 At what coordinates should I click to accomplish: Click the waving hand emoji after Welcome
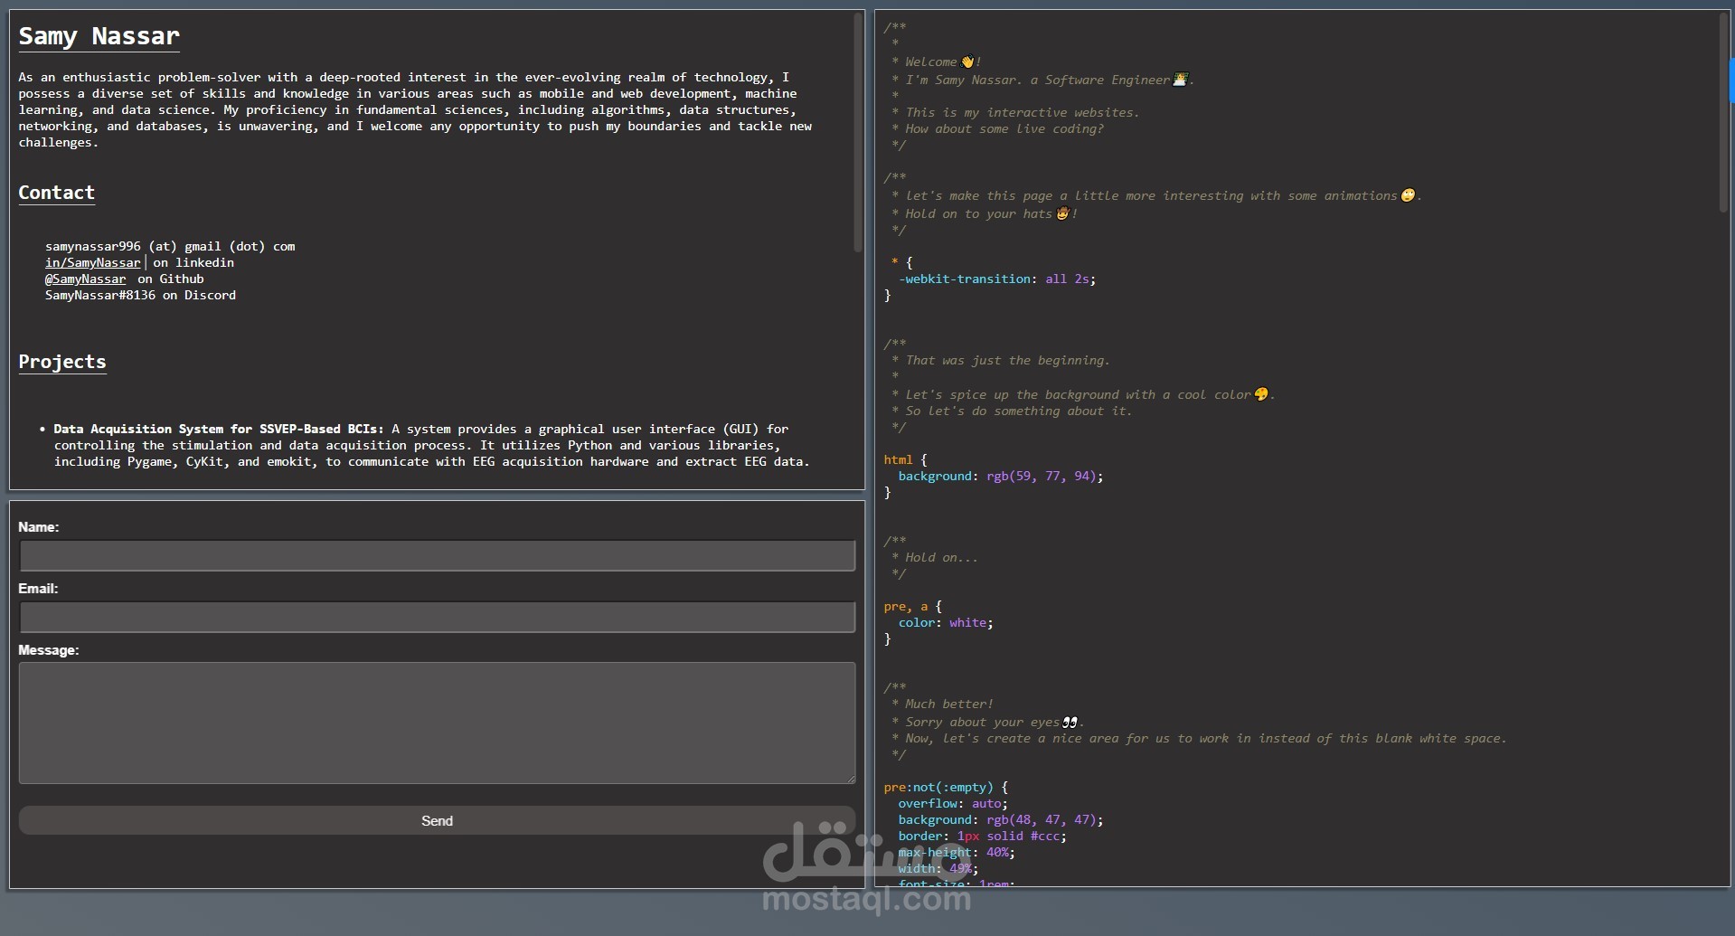point(967,62)
